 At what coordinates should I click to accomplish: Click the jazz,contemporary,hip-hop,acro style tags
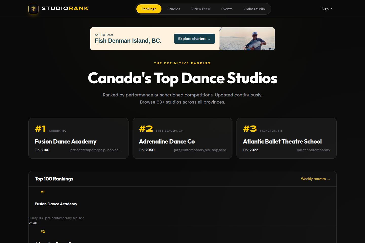click(x=200, y=150)
